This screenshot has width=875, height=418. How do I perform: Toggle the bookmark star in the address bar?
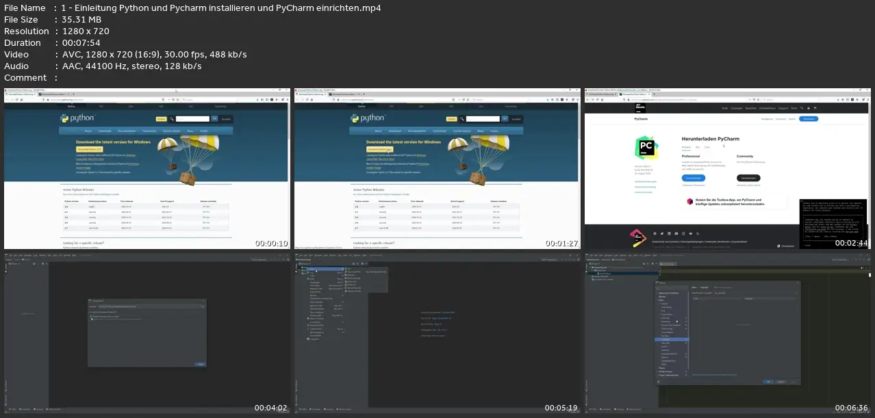177,99
